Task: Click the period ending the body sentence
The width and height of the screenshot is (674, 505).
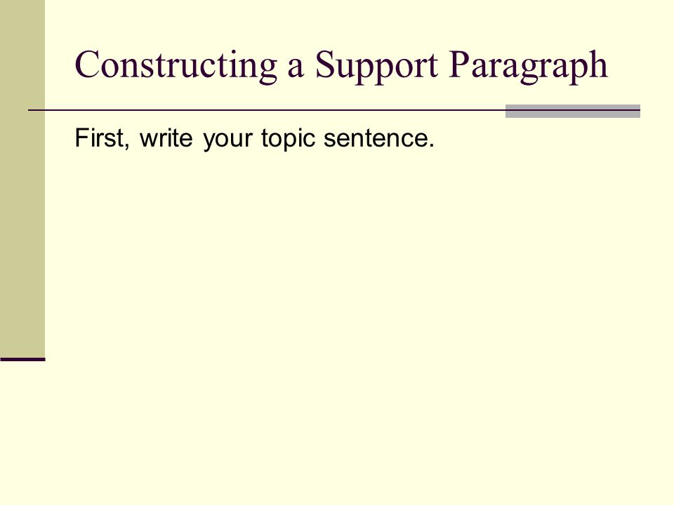Action: click(x=431, y=146)
